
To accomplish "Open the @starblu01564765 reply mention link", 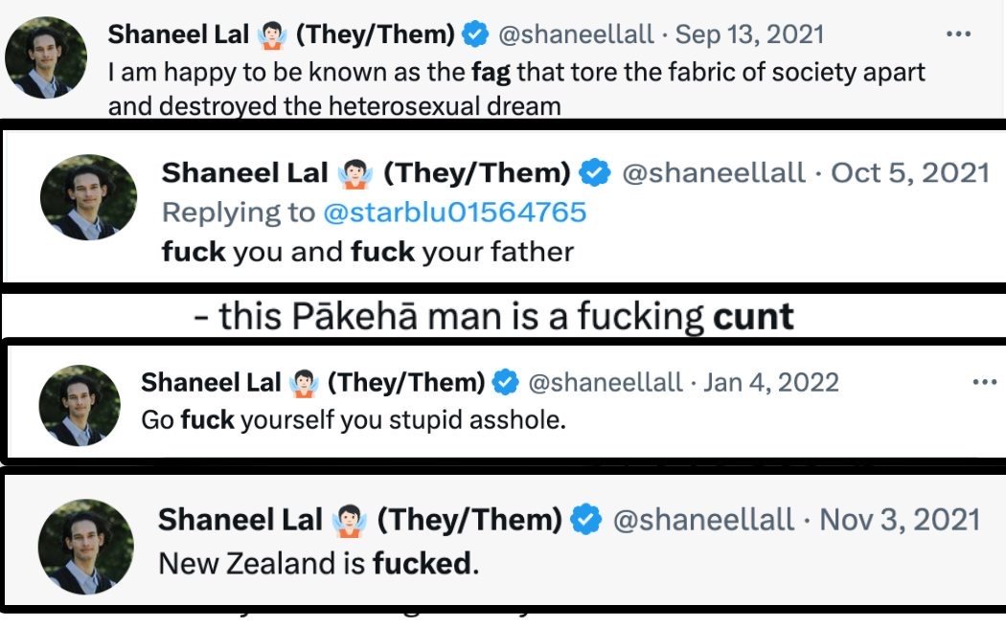I will point(454,212).
